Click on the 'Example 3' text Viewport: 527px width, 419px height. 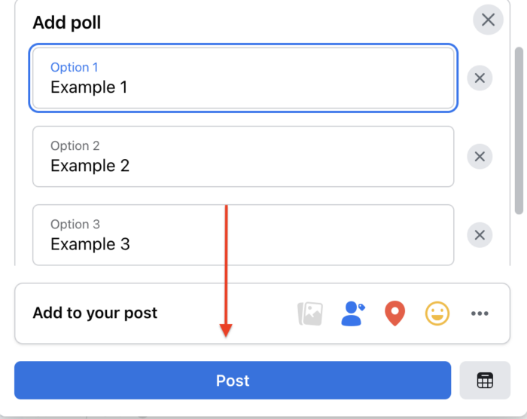point(90,244)
